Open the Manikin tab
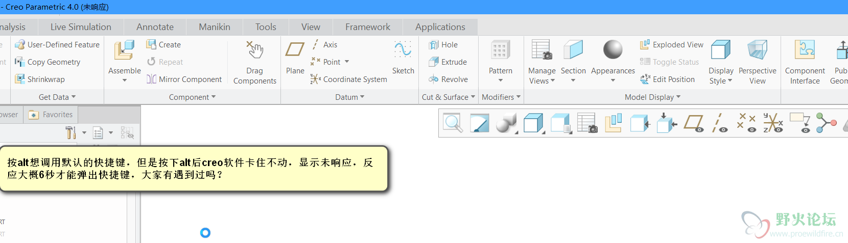Image resolution: width=848 pixels, height=243 pixels. pyautogui.click(x=215, y=27)
